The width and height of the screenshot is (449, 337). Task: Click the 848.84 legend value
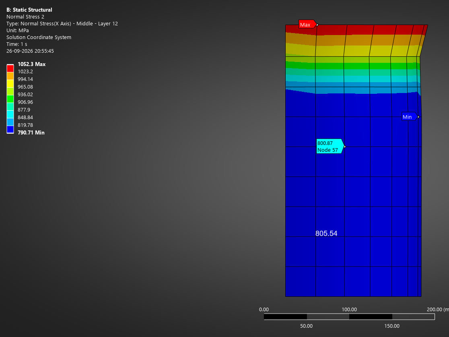25,118
